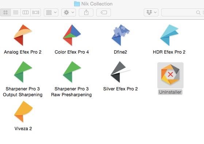The image size is (204, 144).
Task: Click the Share toolbar button
Action: tap(86, 12)
